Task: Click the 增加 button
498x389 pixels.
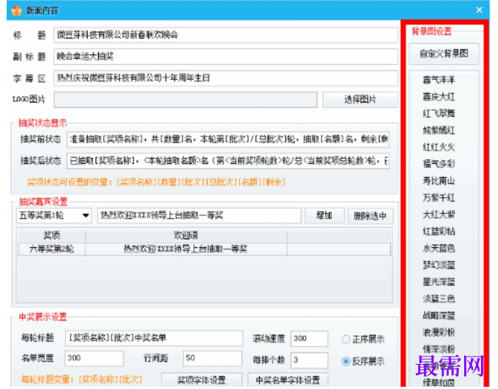Action: tap(325, 216)
